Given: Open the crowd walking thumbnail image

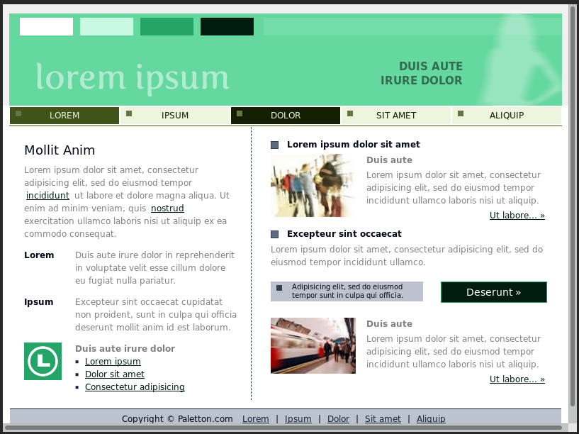Looking at the screenshot, I should 313,186.
